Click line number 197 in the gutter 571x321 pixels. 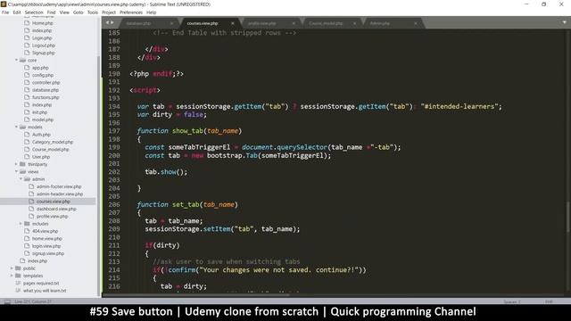(x=114, y=131)
